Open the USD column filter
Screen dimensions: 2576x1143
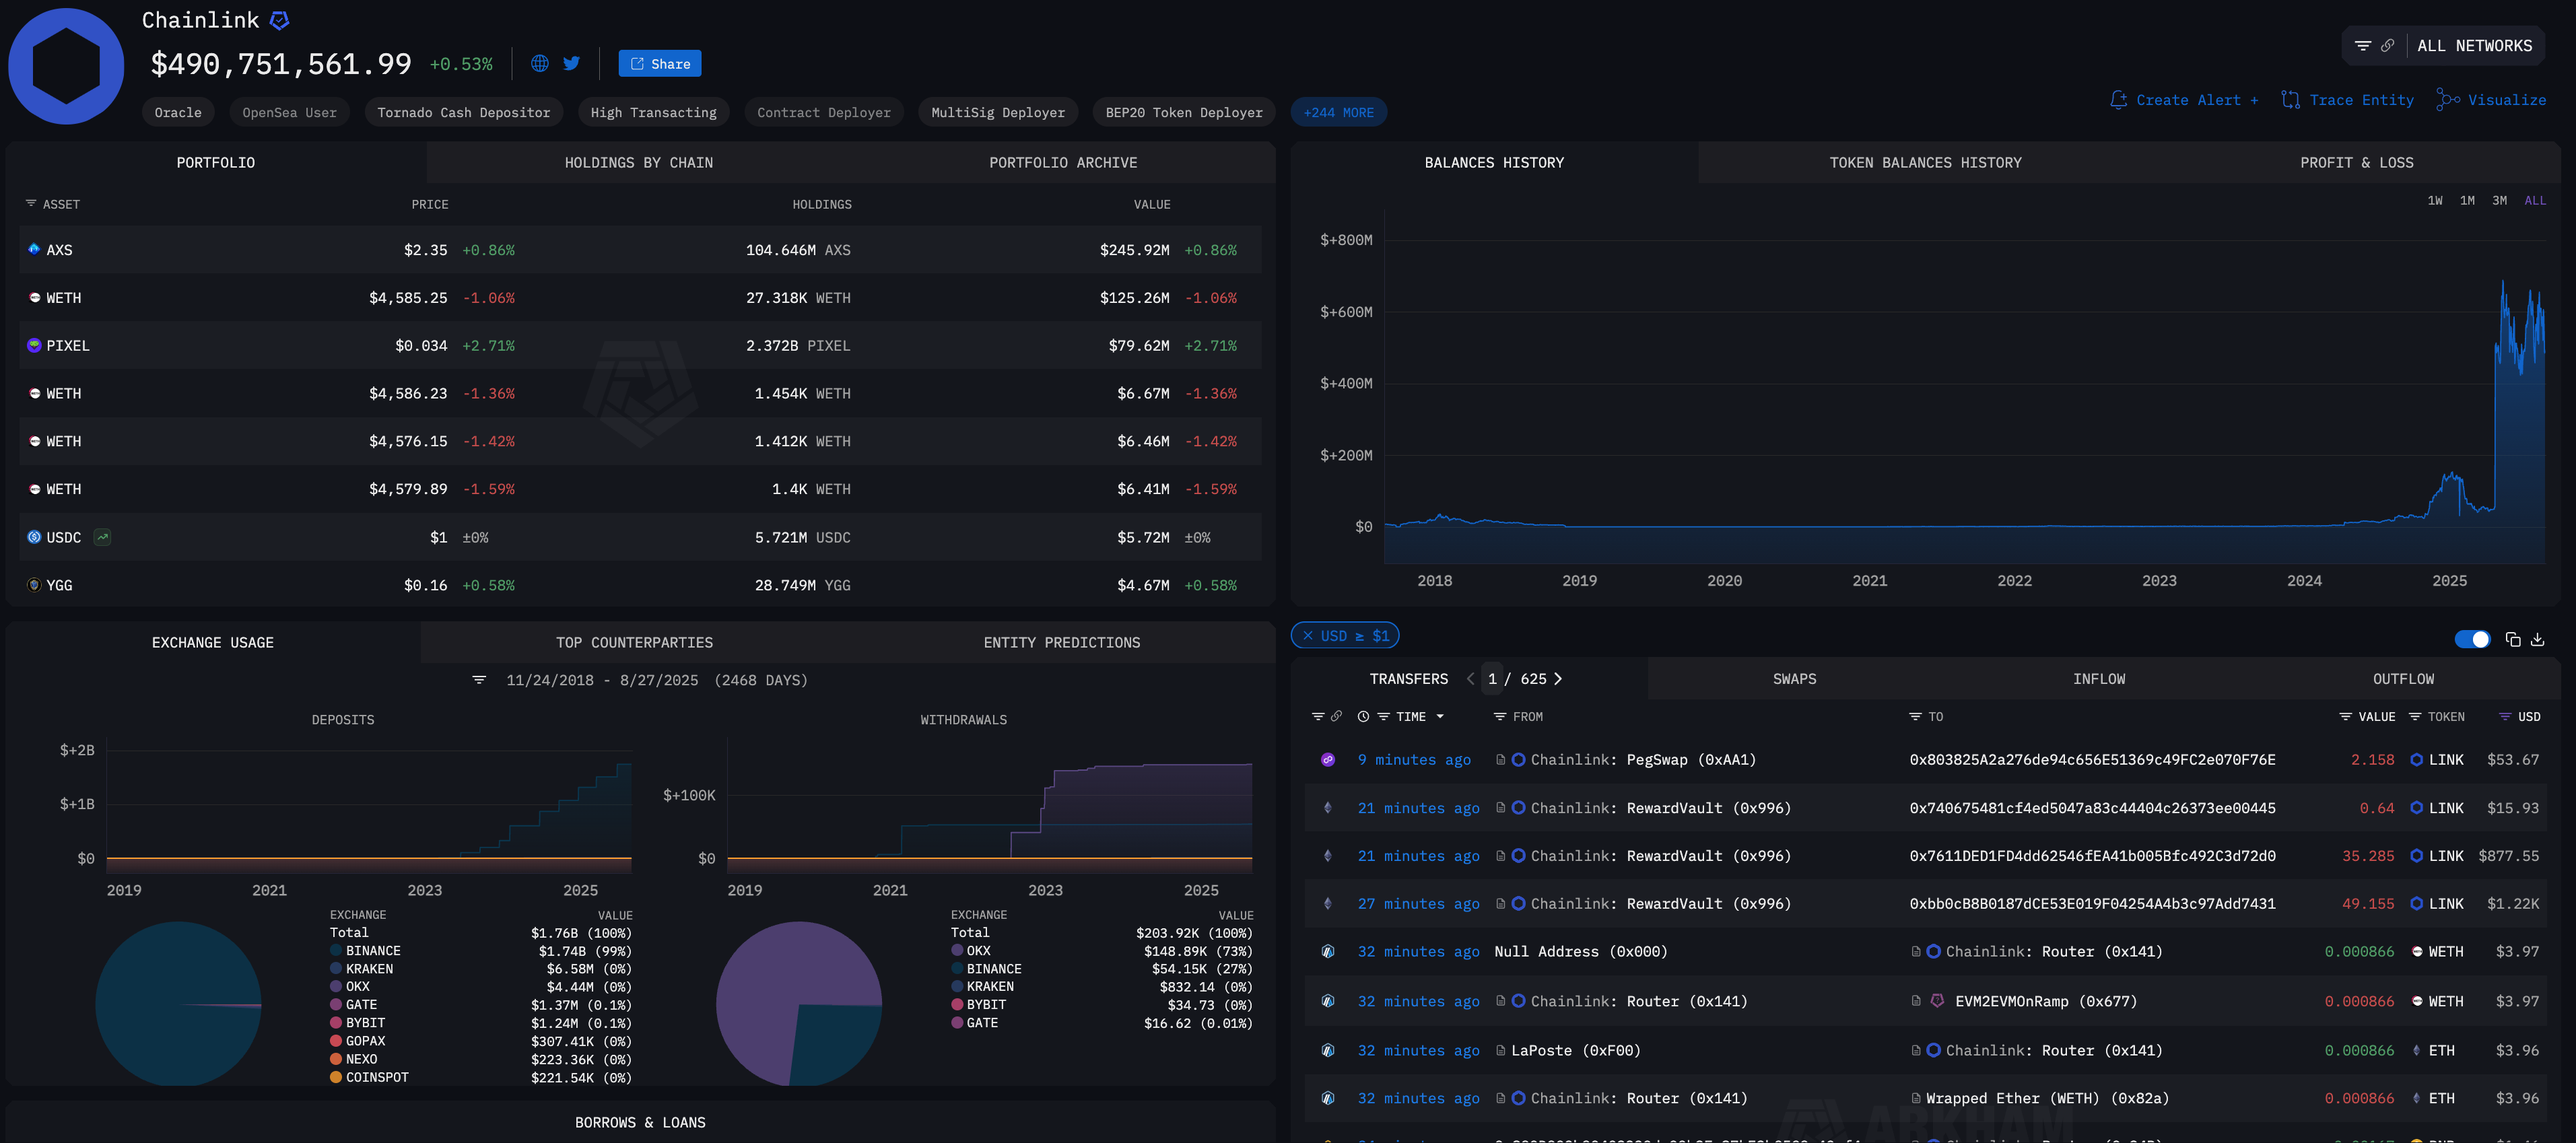pos(2505,716)
